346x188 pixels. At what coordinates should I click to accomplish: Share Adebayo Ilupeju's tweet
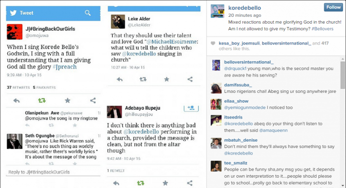(189, 183)
